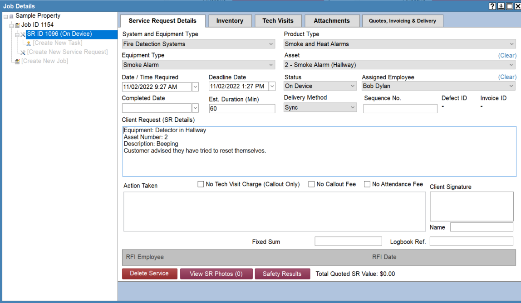Image resolution: width=521 pixels, height=303 pixels.
Task: Open Help via the question mark icon
Action: (493, 6)
